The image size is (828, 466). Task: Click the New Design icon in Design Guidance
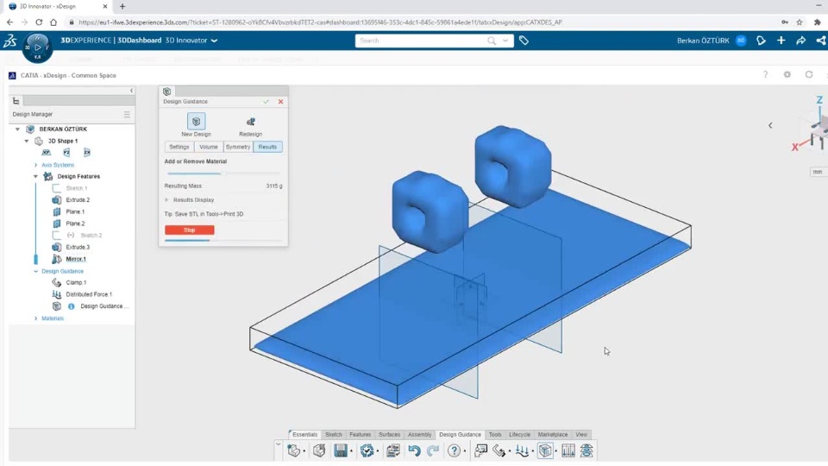tap(196, 122)
